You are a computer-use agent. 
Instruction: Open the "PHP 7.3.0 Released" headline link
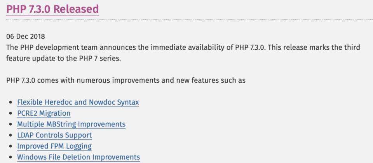(52, 9)
